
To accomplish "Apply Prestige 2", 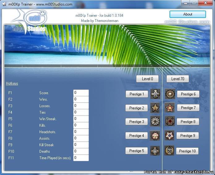I will (x=136, y=108).
